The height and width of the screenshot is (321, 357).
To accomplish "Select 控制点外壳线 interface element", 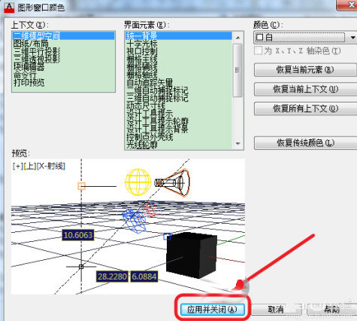I will [x=179, y=137].
